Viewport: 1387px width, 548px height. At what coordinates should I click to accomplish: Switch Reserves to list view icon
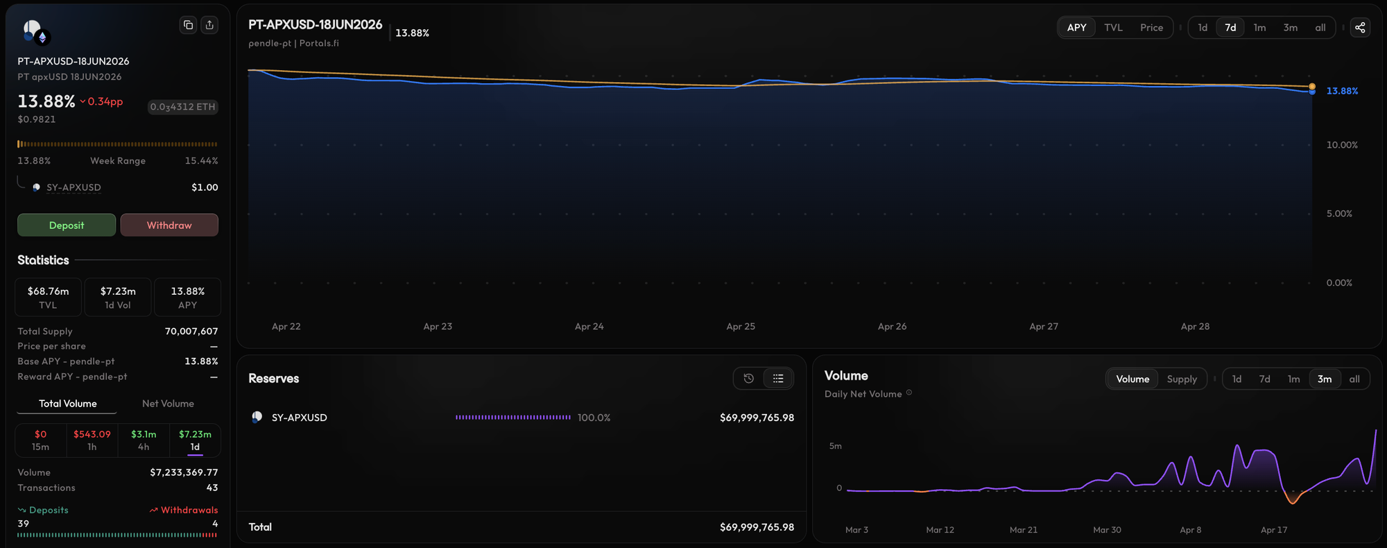pyautogui.click(x=778, y=379)
